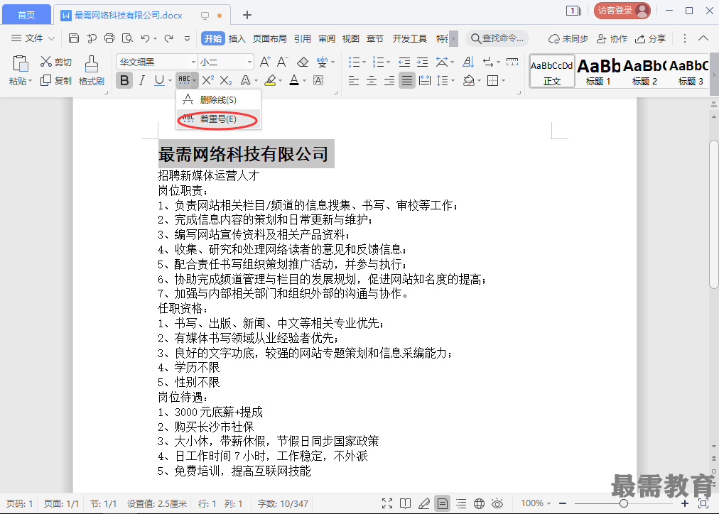Viewport: 719px width, 514px height.
Task: Undo the last action
Action: pyautogui.click(x=146, y=38)
